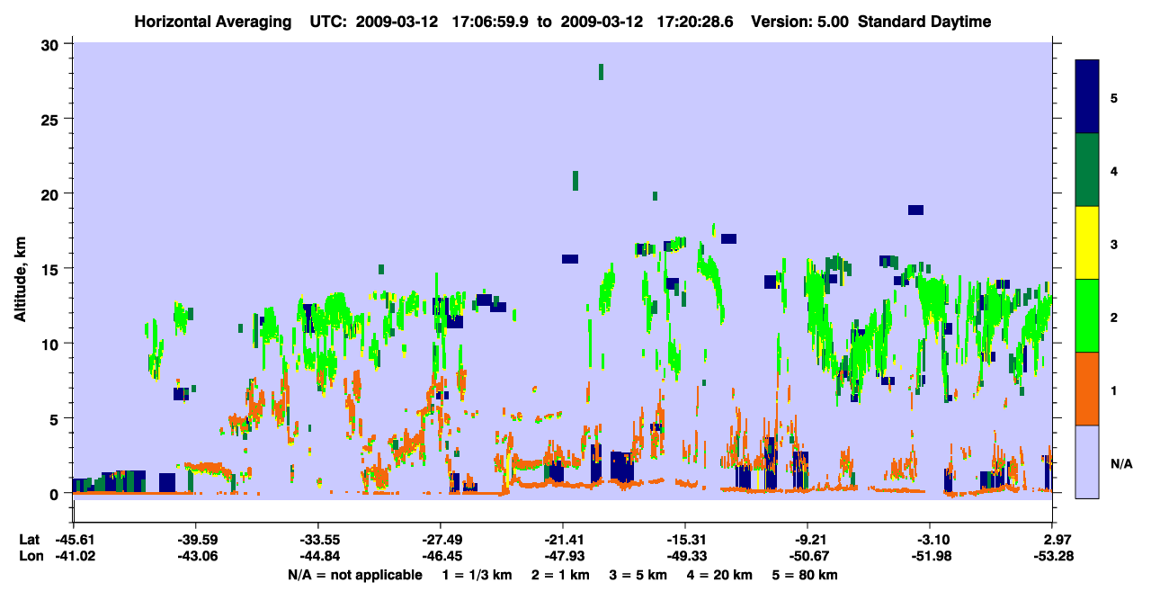Image resolution: width=1169 pixels, height=600 pixels.
Task: Click the latitude value '-45.61'
Action: click(74, 540)
